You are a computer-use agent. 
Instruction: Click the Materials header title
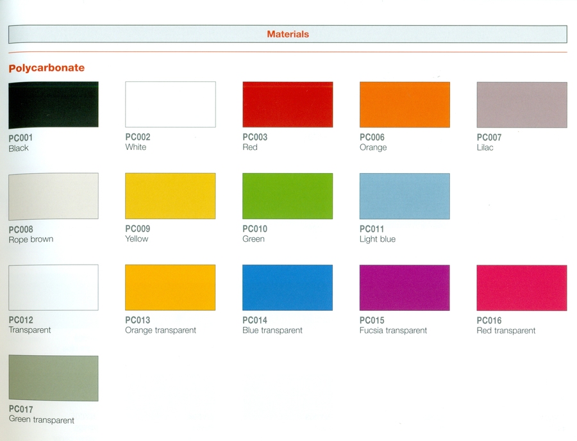(x=288, y=34)
